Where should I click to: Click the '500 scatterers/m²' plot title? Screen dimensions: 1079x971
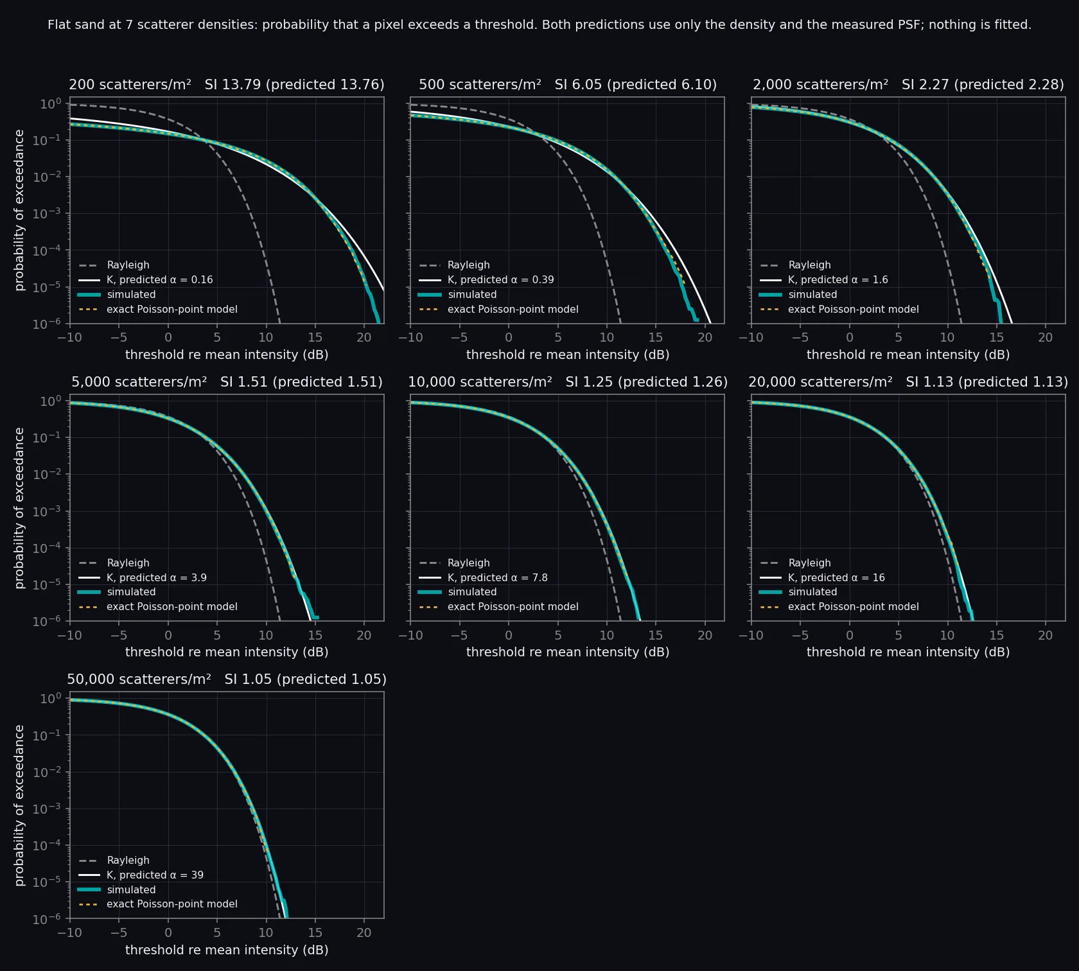[x=568, y=85]
